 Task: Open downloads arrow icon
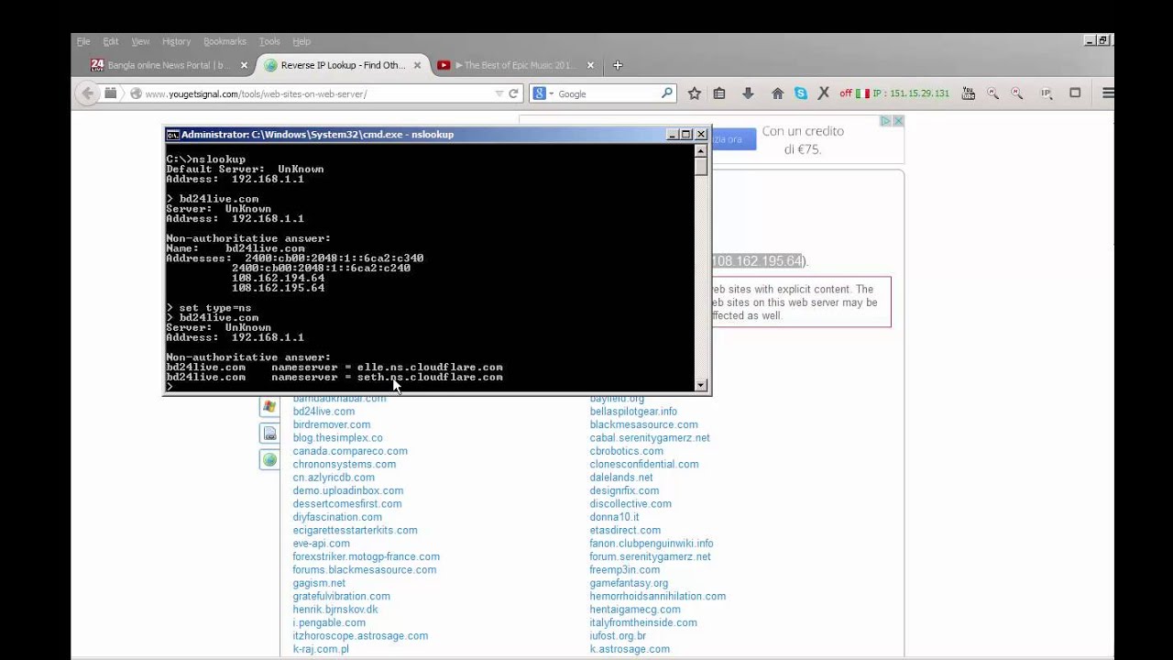pos(748,93)
